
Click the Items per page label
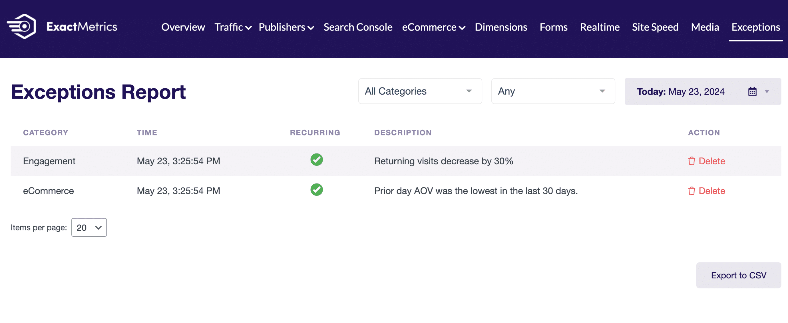click(39, 227)
